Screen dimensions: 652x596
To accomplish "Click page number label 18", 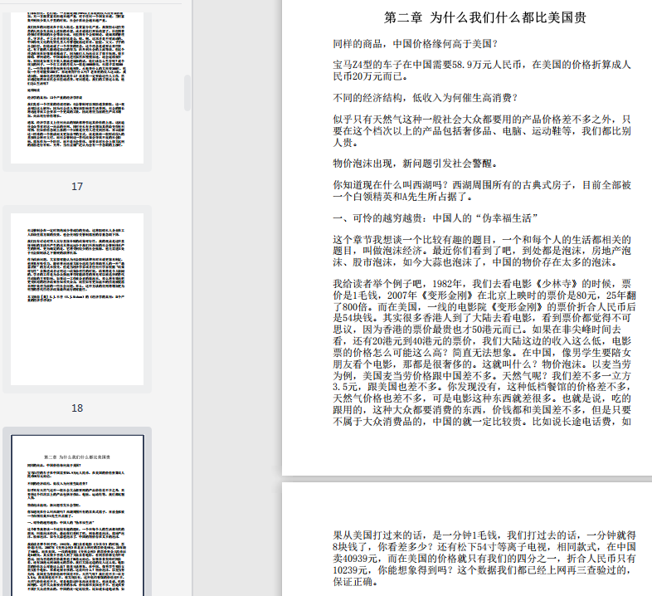I will coord(77,408).
